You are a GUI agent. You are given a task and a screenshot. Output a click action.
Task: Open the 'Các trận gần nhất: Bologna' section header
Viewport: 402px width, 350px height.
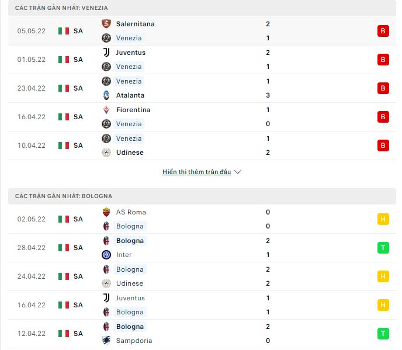point(202,196)
